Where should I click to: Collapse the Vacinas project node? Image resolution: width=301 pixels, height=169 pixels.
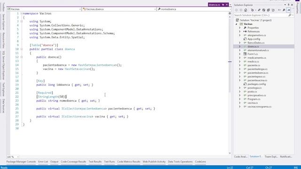click(237, 24)
